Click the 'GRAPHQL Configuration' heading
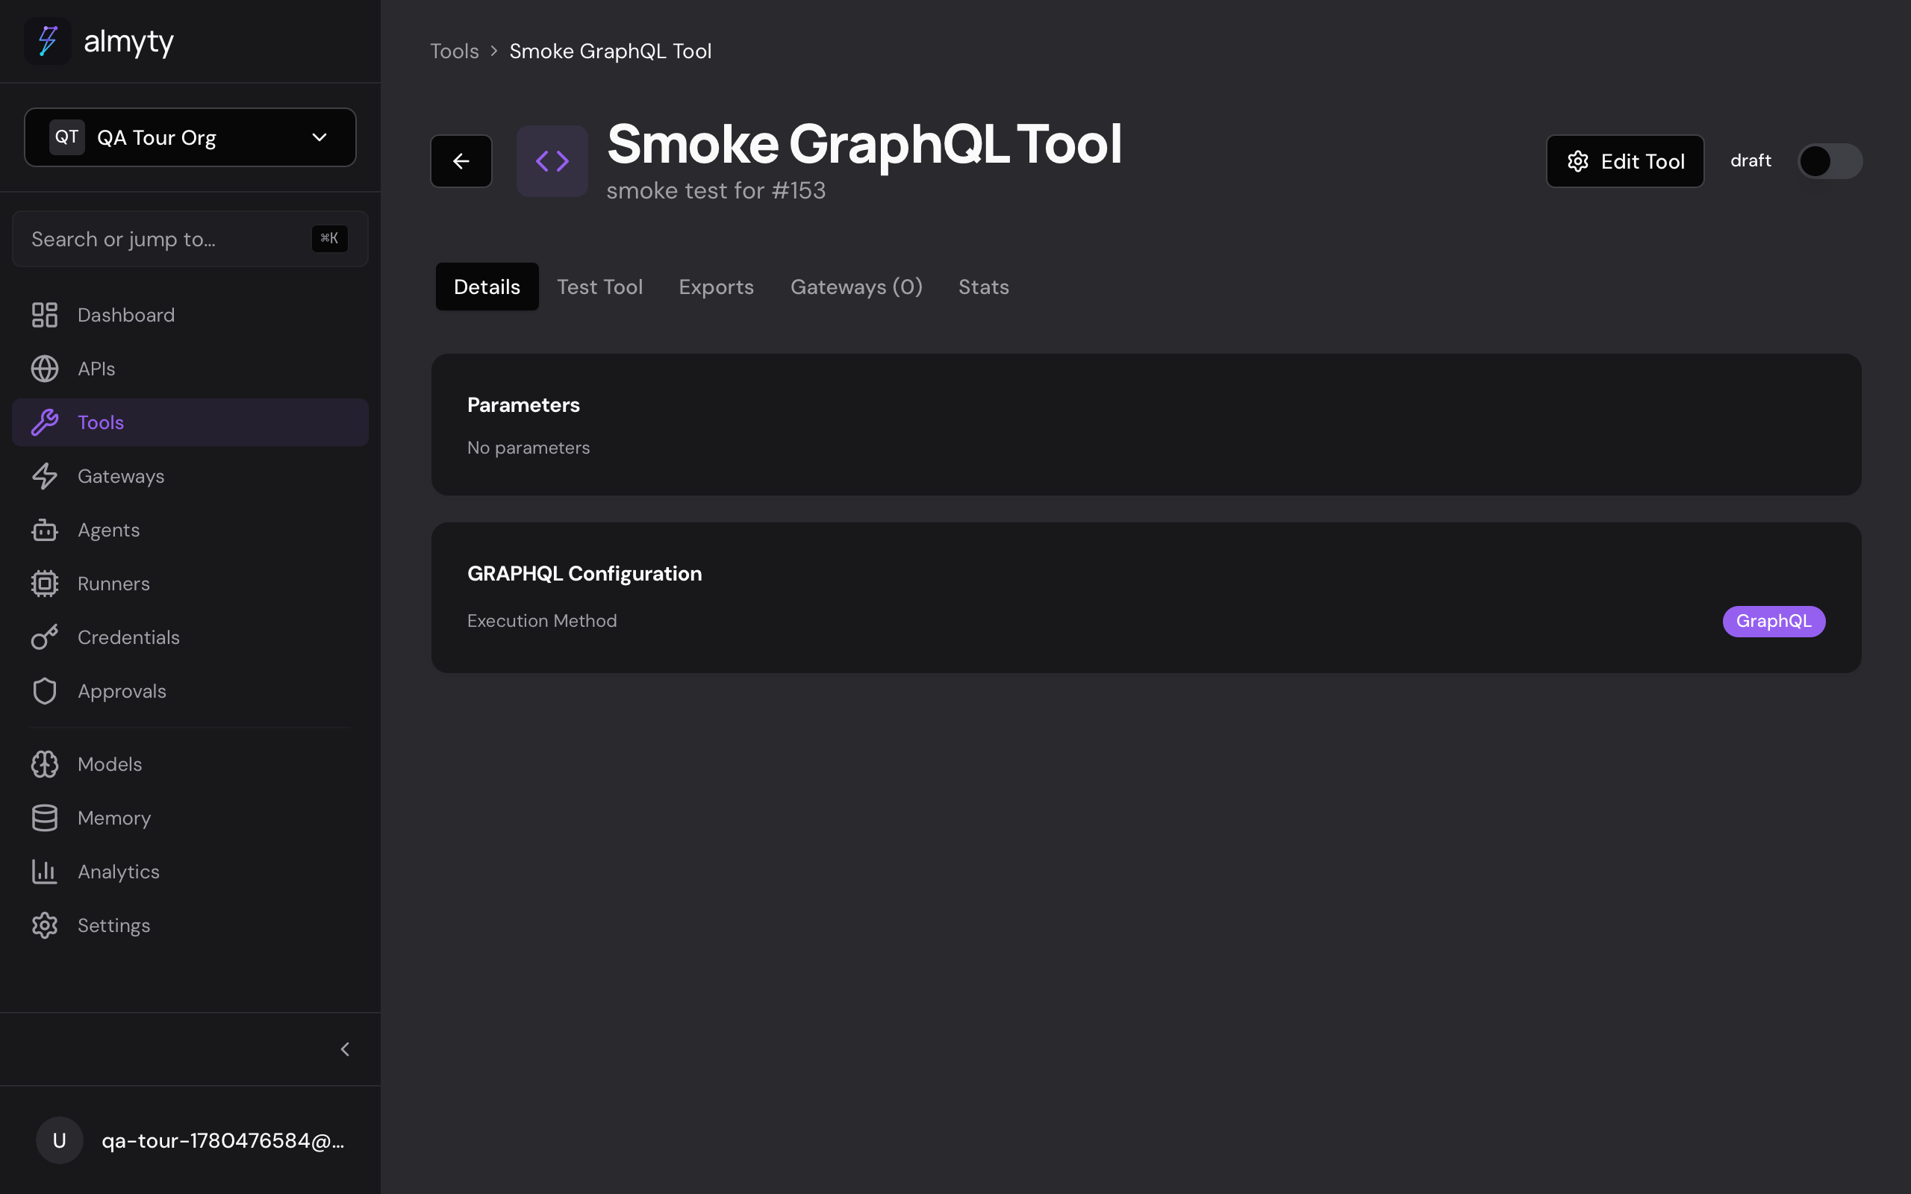Screen dimensions: 1911x1194 584,573
